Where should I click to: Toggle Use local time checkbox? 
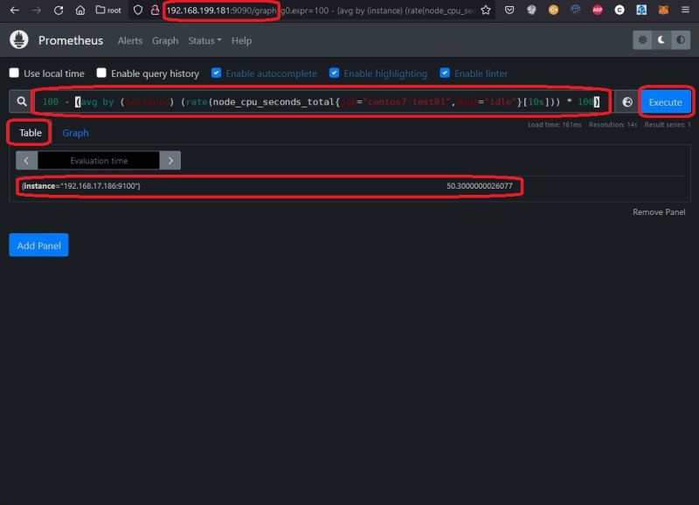(x=14, y=73)
